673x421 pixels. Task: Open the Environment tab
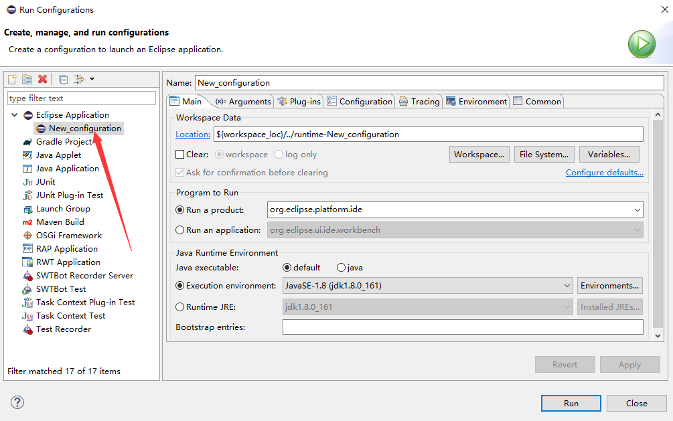pos(477,101)
